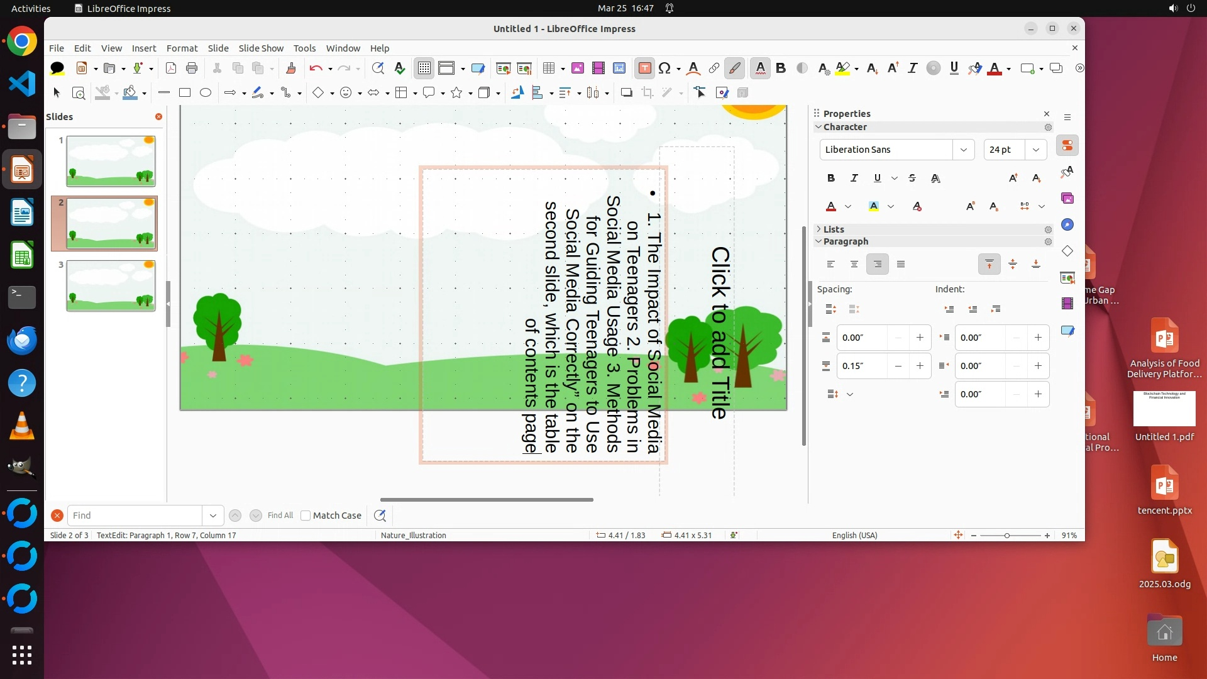Click the Insert Special Character omega icon
Image resolution: width=1207 pixels, height=679 pixels.
[x=664, y=69]
